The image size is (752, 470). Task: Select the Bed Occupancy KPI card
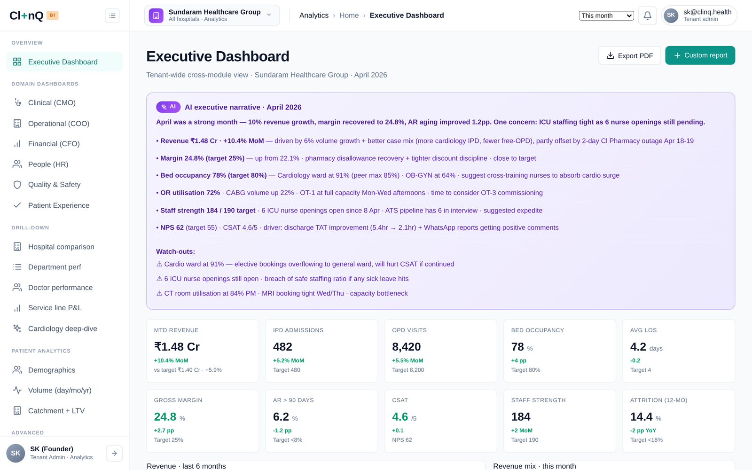tap(560, 351)
